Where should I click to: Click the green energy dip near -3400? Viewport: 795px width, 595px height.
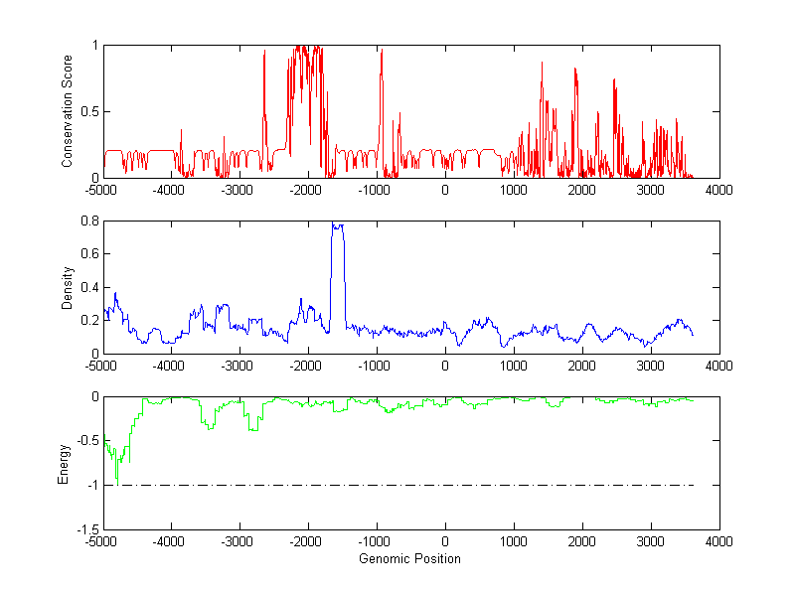tap(210, 426)
